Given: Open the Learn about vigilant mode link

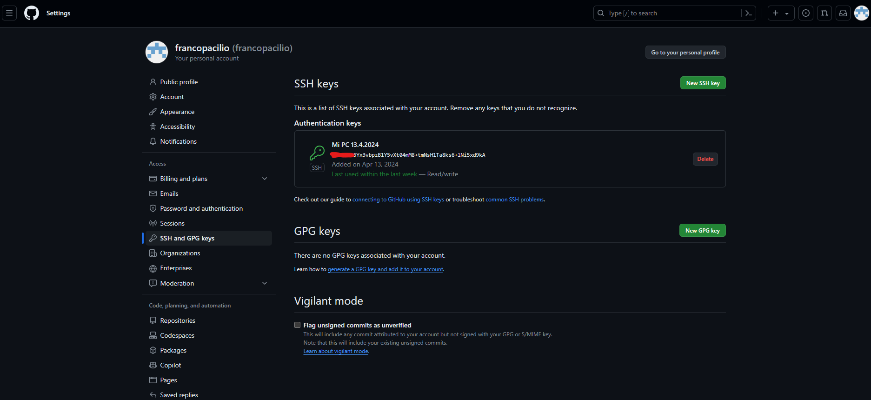Looking at the screenshot, I should coord(336,351).
